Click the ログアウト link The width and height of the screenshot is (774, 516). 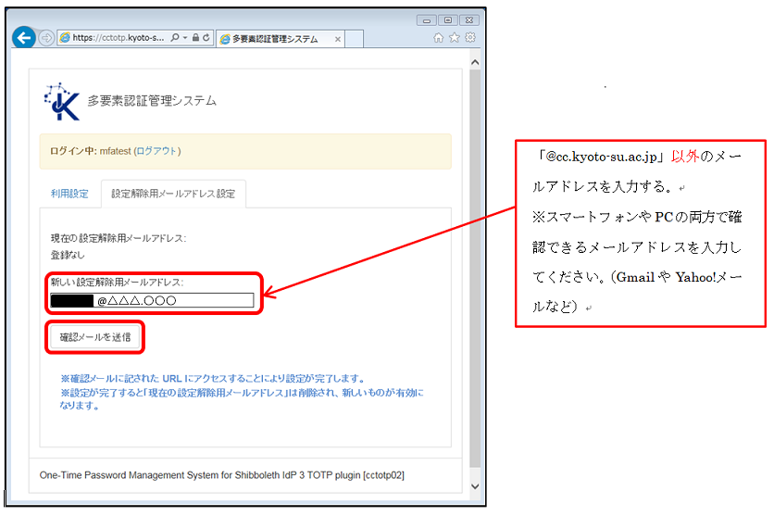[156, 151]
